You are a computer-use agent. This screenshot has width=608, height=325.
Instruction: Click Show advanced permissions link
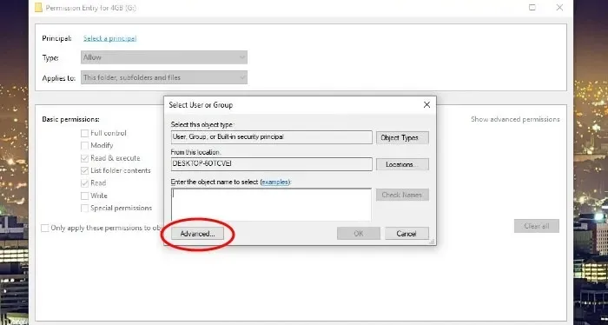[x=515, y=119]
